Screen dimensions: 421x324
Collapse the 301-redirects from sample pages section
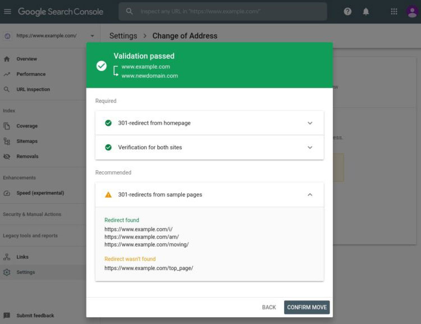[310, 195]
